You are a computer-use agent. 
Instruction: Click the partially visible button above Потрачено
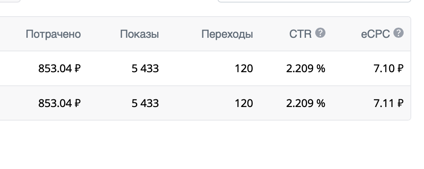tap(10, 1)
